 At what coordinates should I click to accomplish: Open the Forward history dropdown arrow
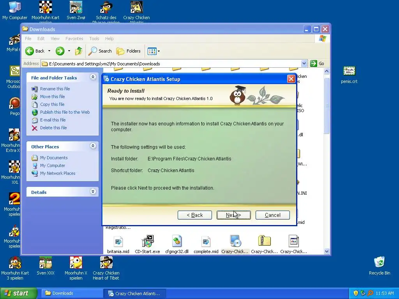[69, 51]
